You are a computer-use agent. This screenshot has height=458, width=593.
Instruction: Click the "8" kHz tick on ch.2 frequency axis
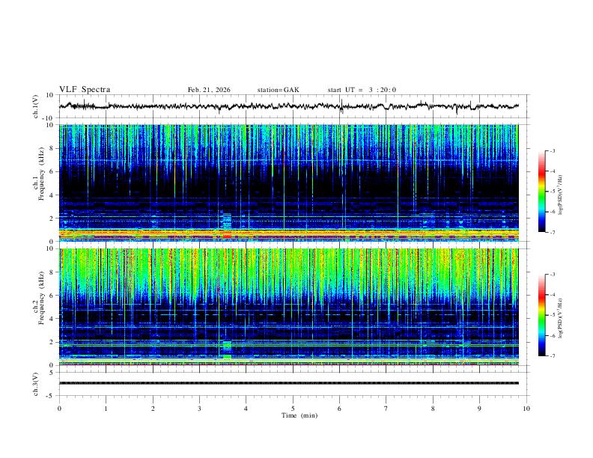pyautogui.click(x=52, y=272)
